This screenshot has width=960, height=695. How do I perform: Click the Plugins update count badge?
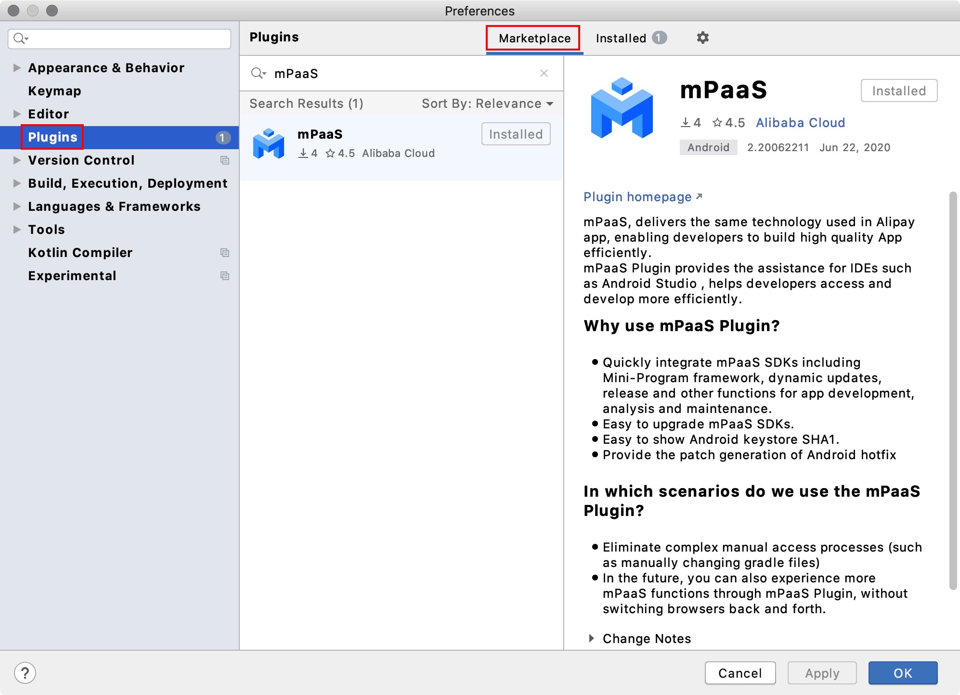[222, 138]
